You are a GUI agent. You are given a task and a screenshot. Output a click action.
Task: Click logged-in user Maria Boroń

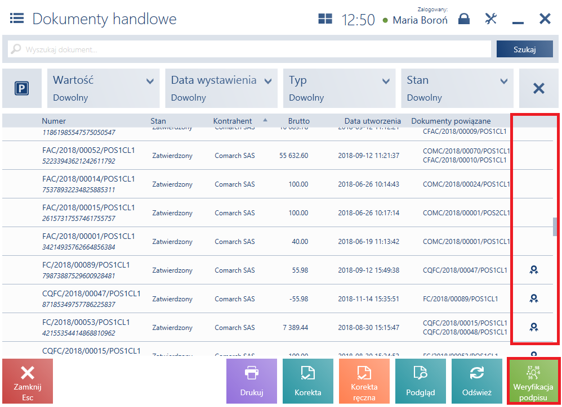click(420, 20)
